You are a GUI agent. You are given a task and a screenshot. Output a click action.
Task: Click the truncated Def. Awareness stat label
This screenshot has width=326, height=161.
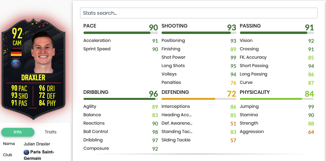[177, 123]
